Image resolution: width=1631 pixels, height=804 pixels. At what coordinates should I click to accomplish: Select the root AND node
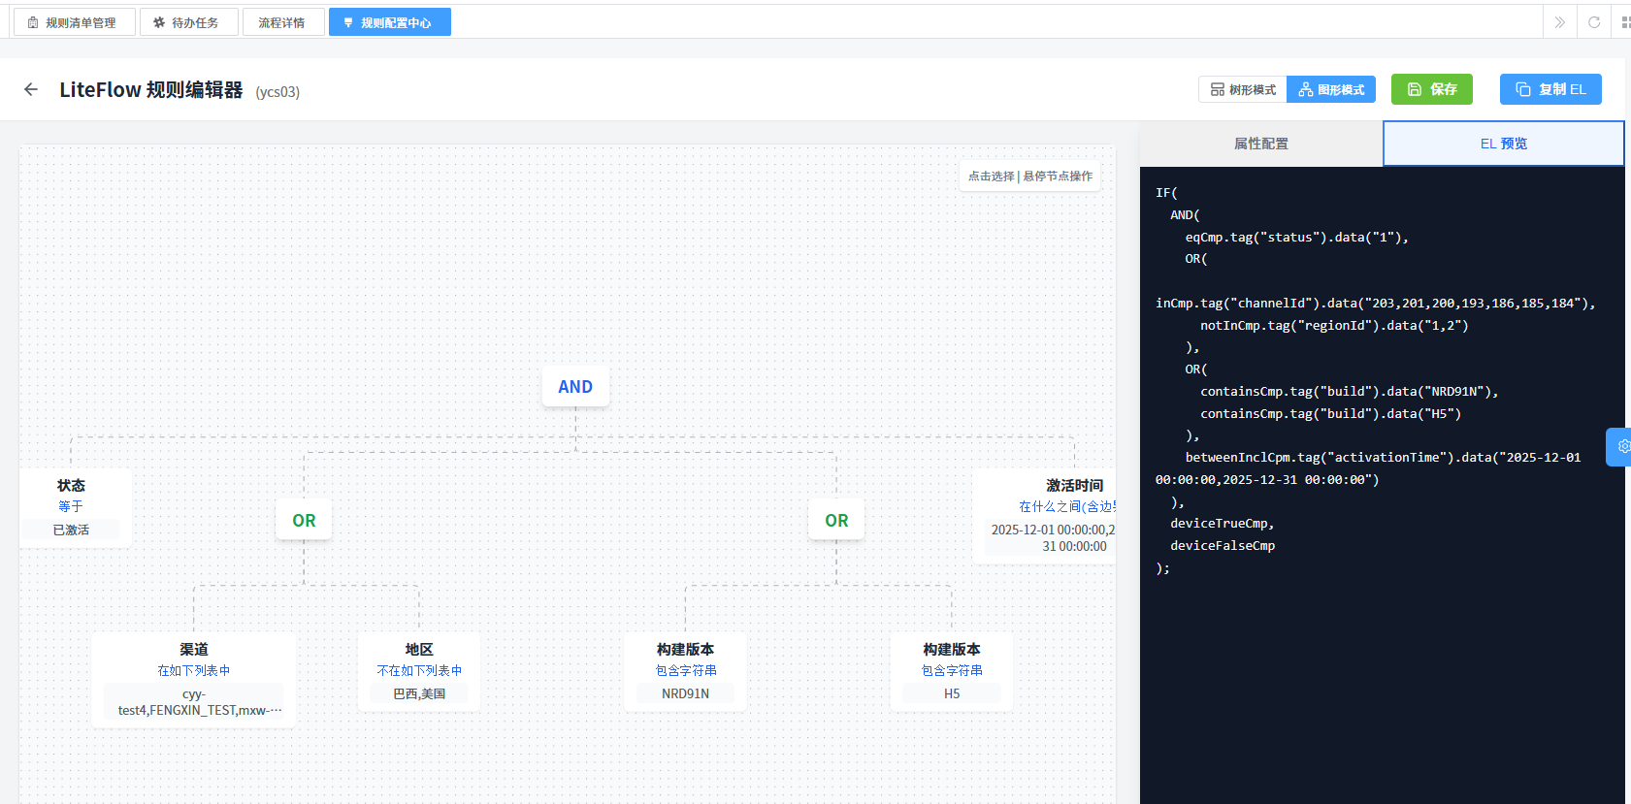point(575,387)
